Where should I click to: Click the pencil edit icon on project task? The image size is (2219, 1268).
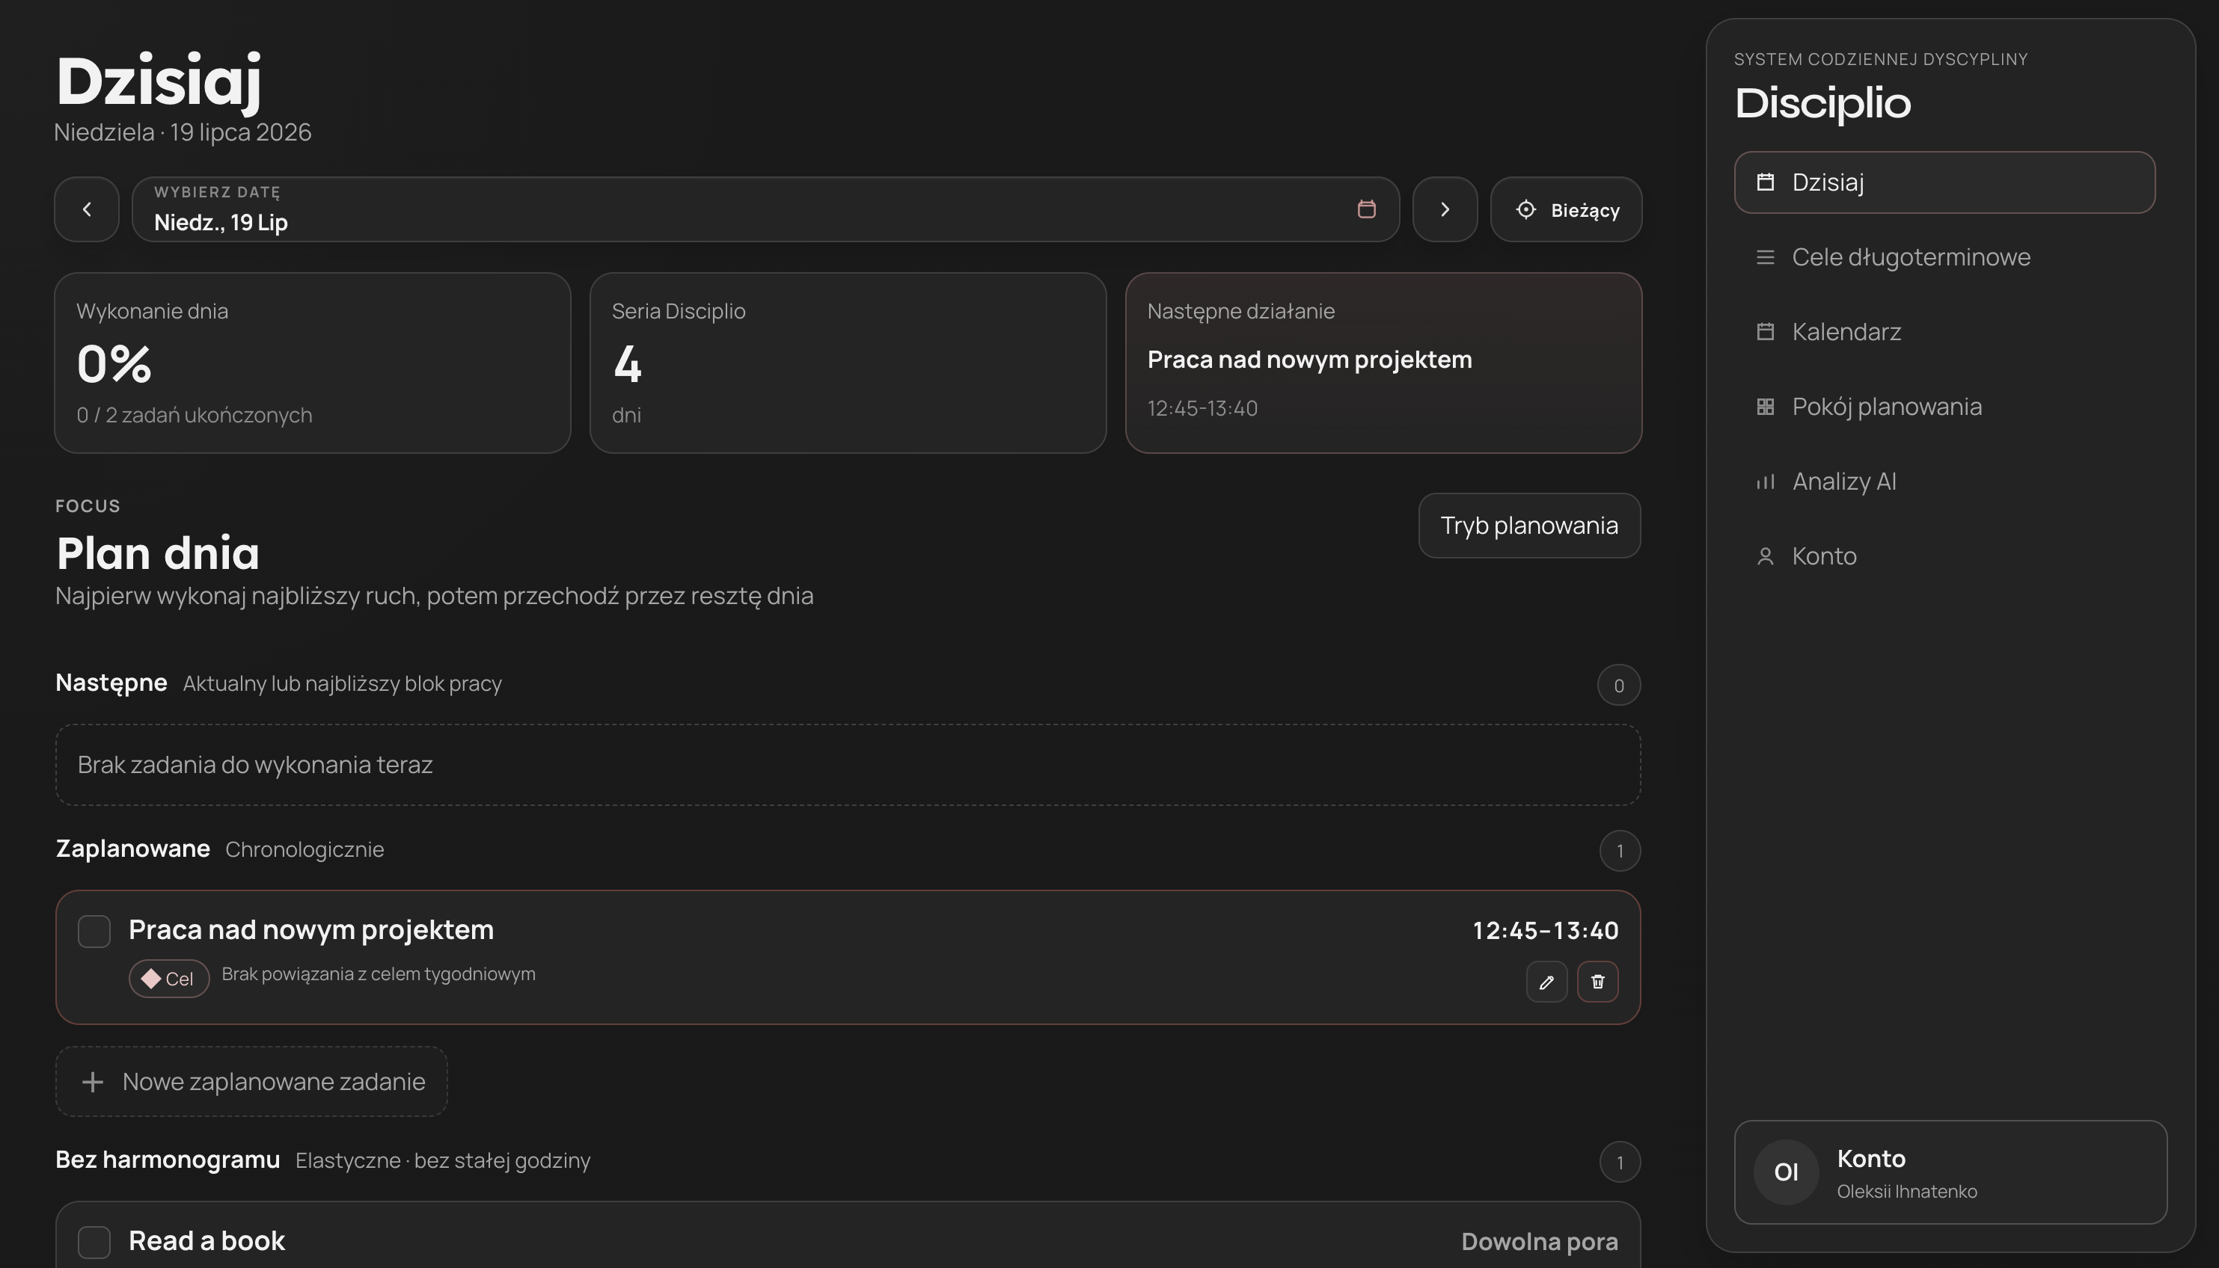tap(1546, 982)
